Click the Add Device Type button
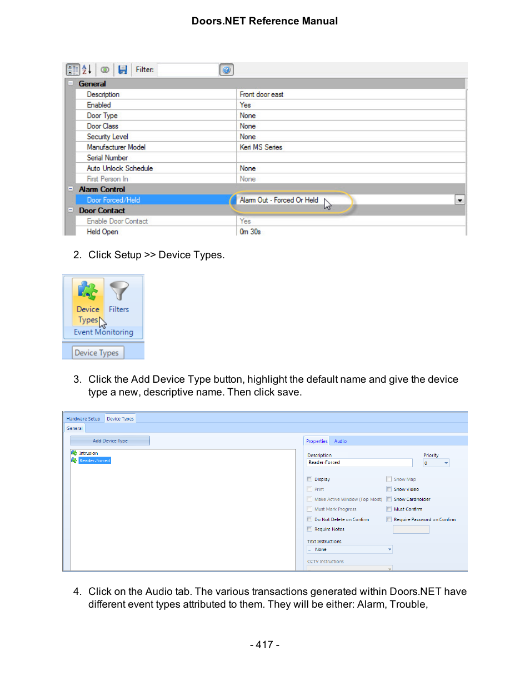 point(110,441)
